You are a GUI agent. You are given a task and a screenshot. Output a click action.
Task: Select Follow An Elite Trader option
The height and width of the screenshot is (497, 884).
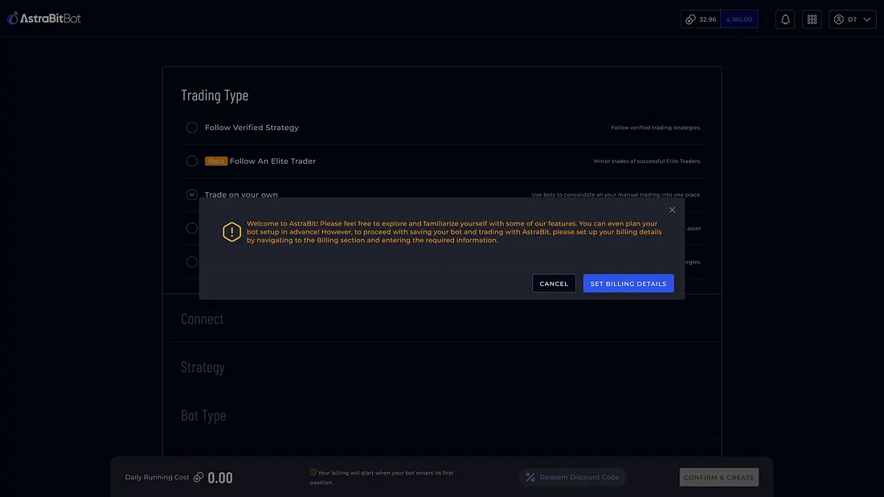(192, 161)
